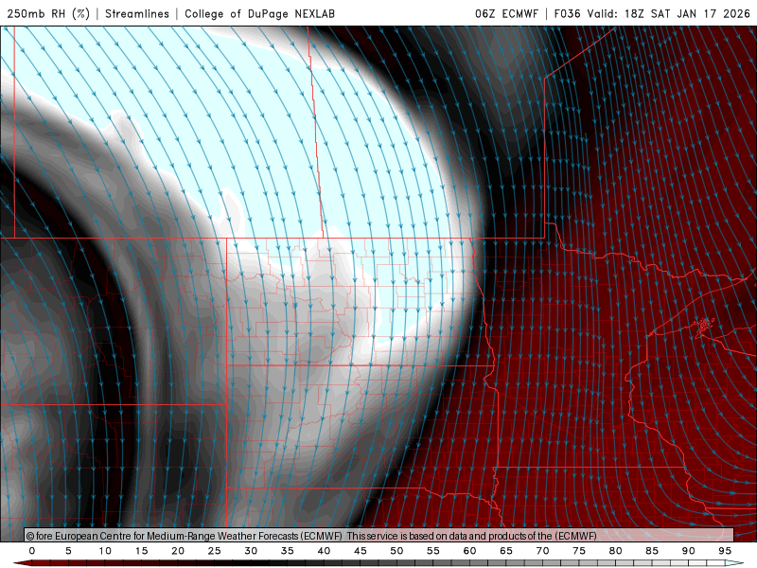Image resolution: width=757 pixels, height=568 pixels.
Task: Click the ECMWF copyright notice banner
Action: pos(379,535)
